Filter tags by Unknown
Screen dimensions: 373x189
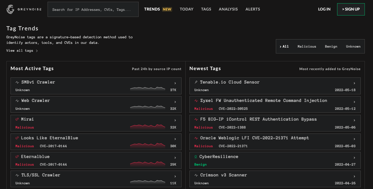point(353,46)
